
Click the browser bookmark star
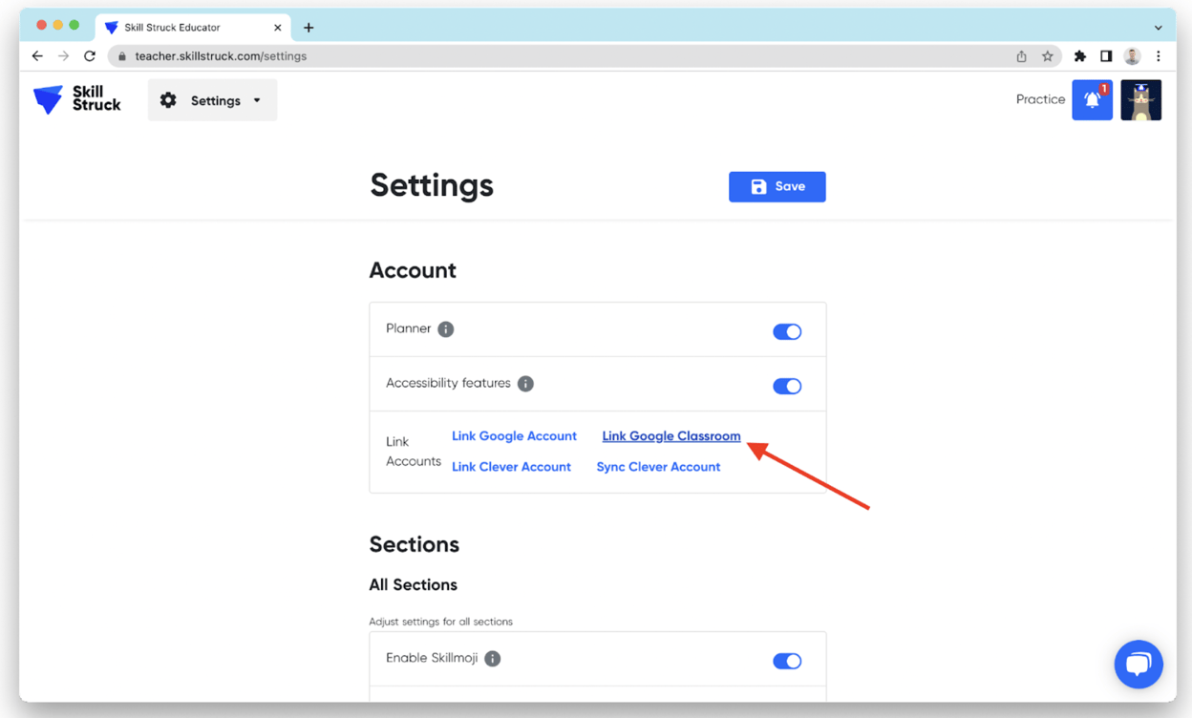click(x=1047, y=56)
